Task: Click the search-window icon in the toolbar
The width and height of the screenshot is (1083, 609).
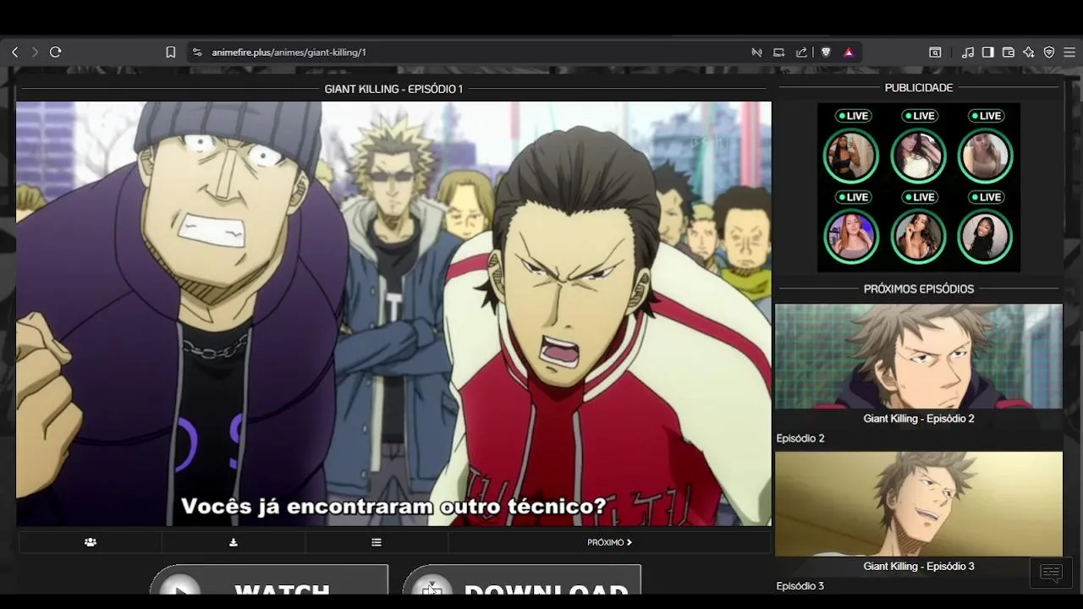Action: click(935, 52)
